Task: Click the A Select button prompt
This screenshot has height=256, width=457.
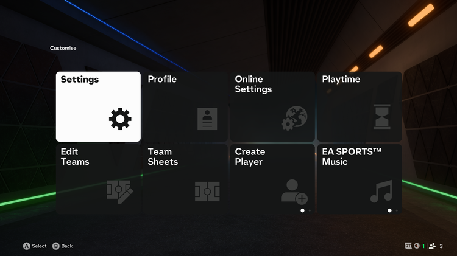Action: coord(35,246)
